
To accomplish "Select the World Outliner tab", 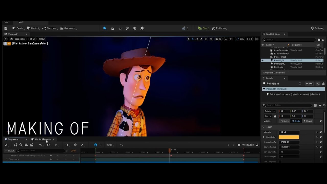I will 273,34.
